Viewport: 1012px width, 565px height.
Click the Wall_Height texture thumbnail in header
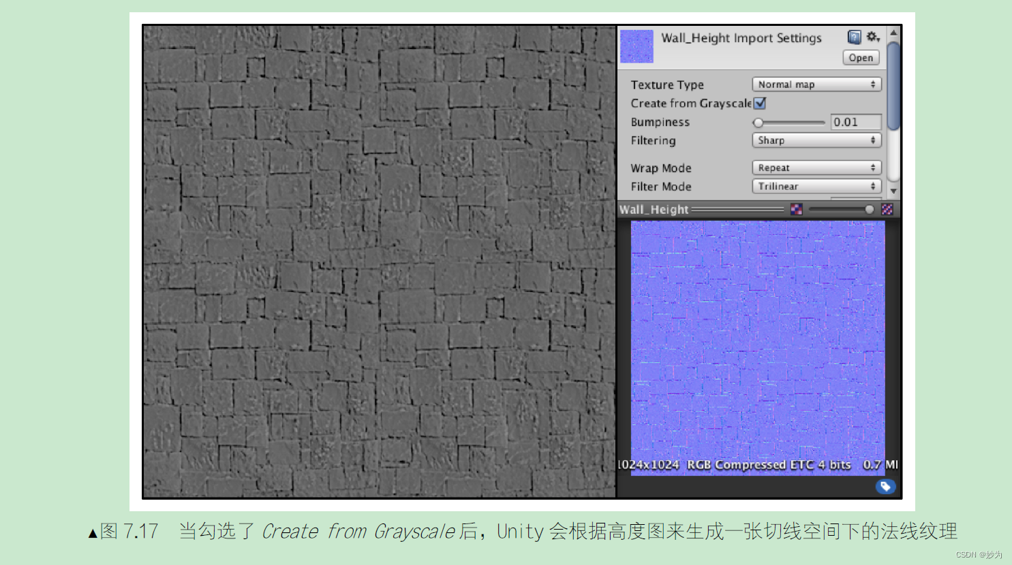[637, 46]
